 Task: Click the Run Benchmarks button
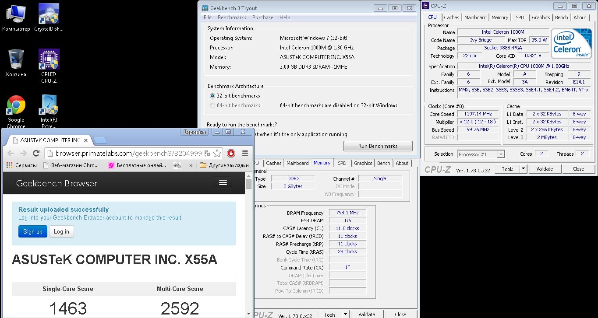coord(378,146)
